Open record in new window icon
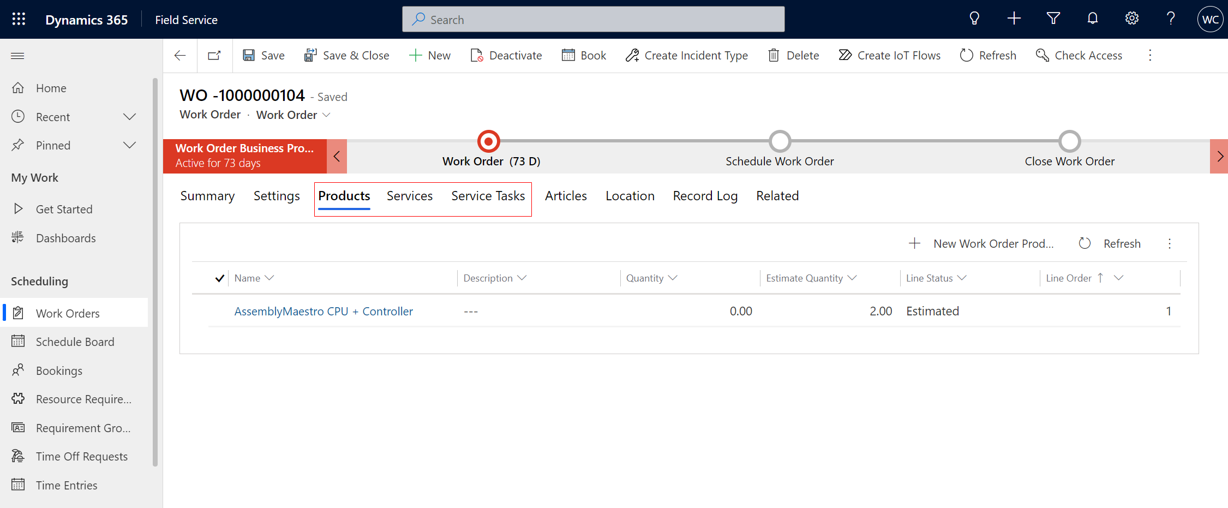Screen dimensions: 1228x508 click(x=214, y=56)
